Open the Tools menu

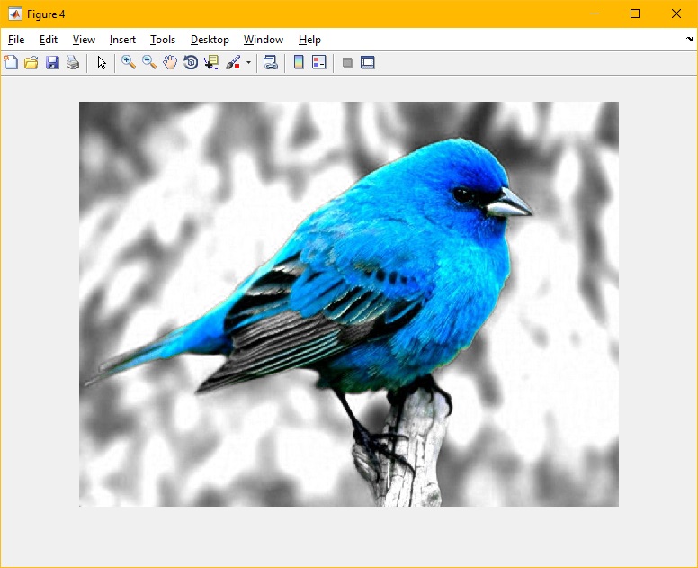click(x=163, y=40)
